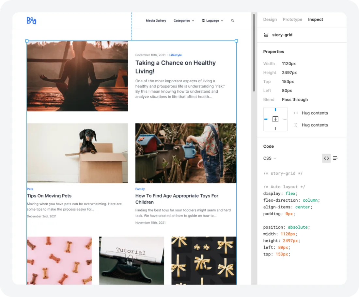The width and height of the screenshot is (359, 297).
Task: Toggle the right constraint marker
Action: point(285,119)
